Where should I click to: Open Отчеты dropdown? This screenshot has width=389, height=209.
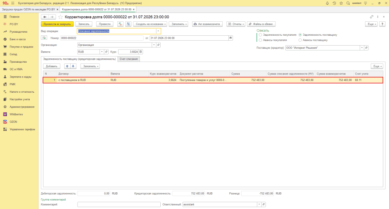pos(236,24)
